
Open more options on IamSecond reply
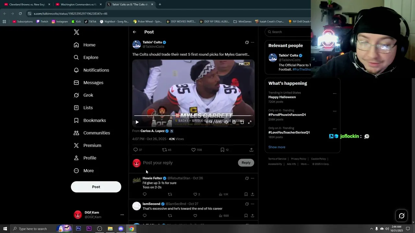(253, 204)
